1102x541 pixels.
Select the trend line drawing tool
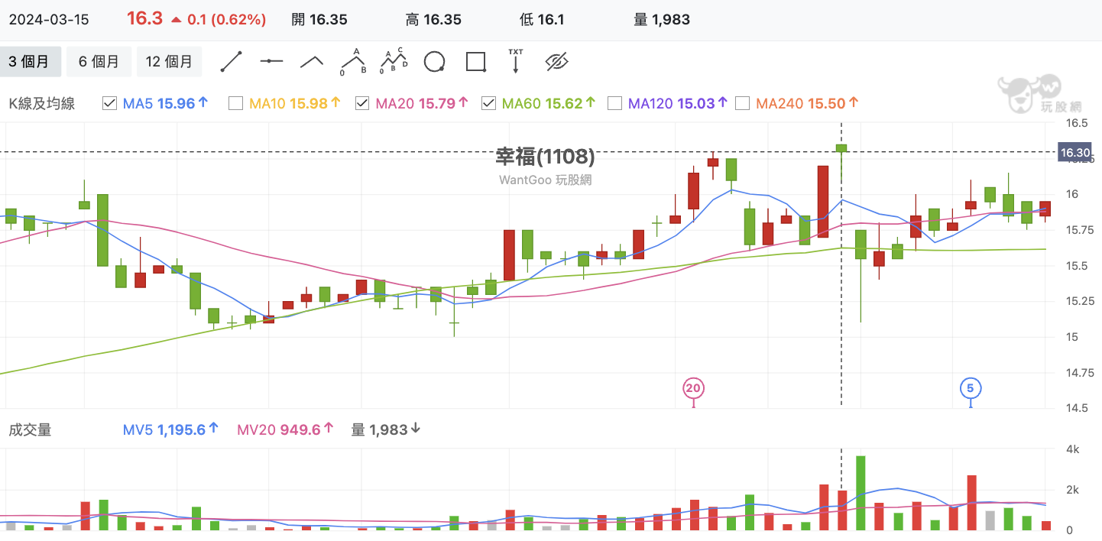point(232,61)
